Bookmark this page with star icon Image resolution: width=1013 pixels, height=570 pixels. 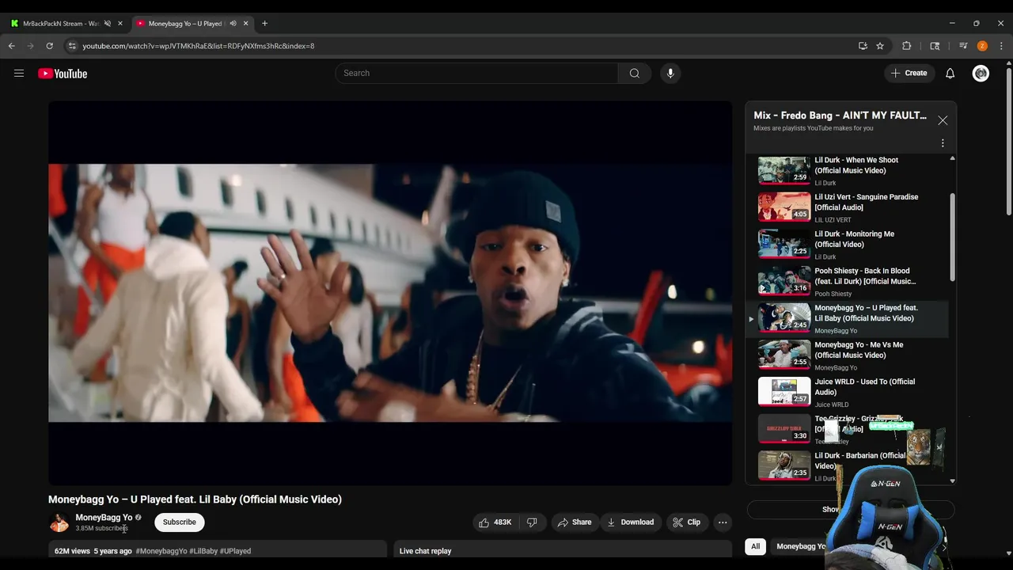tap(880, 46)
